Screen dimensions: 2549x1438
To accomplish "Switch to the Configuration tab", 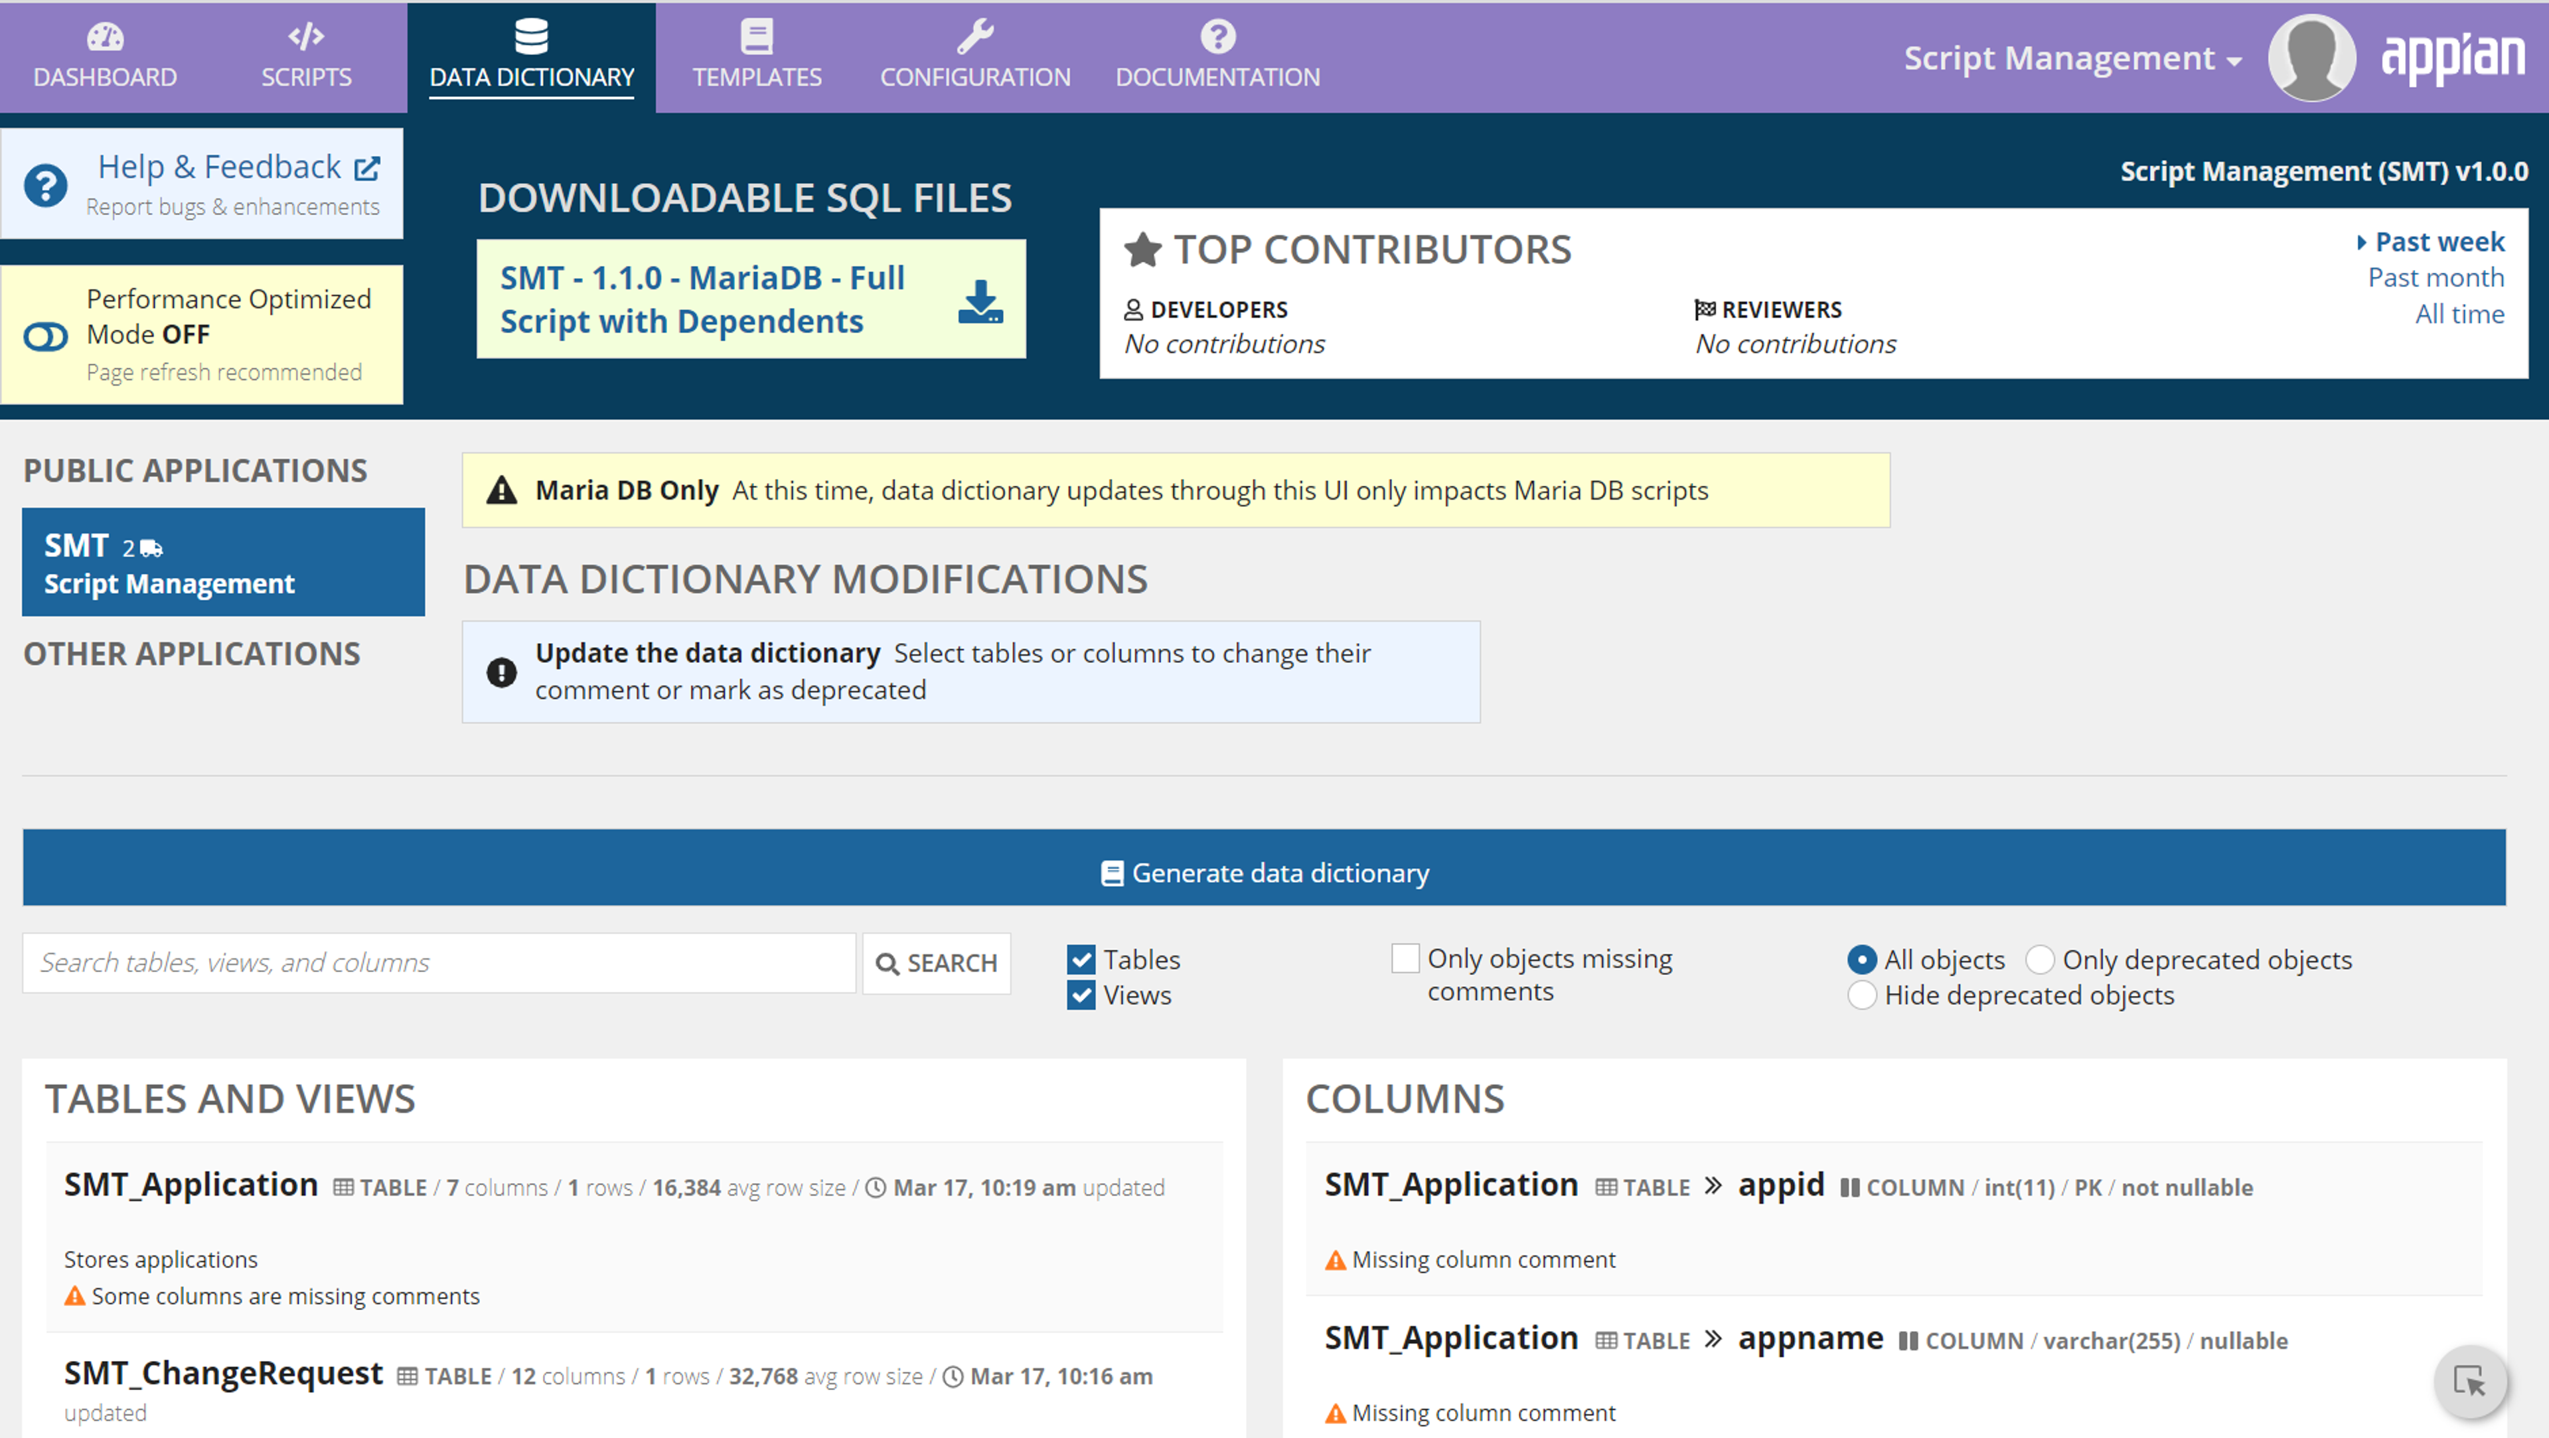I will [974, 57].
